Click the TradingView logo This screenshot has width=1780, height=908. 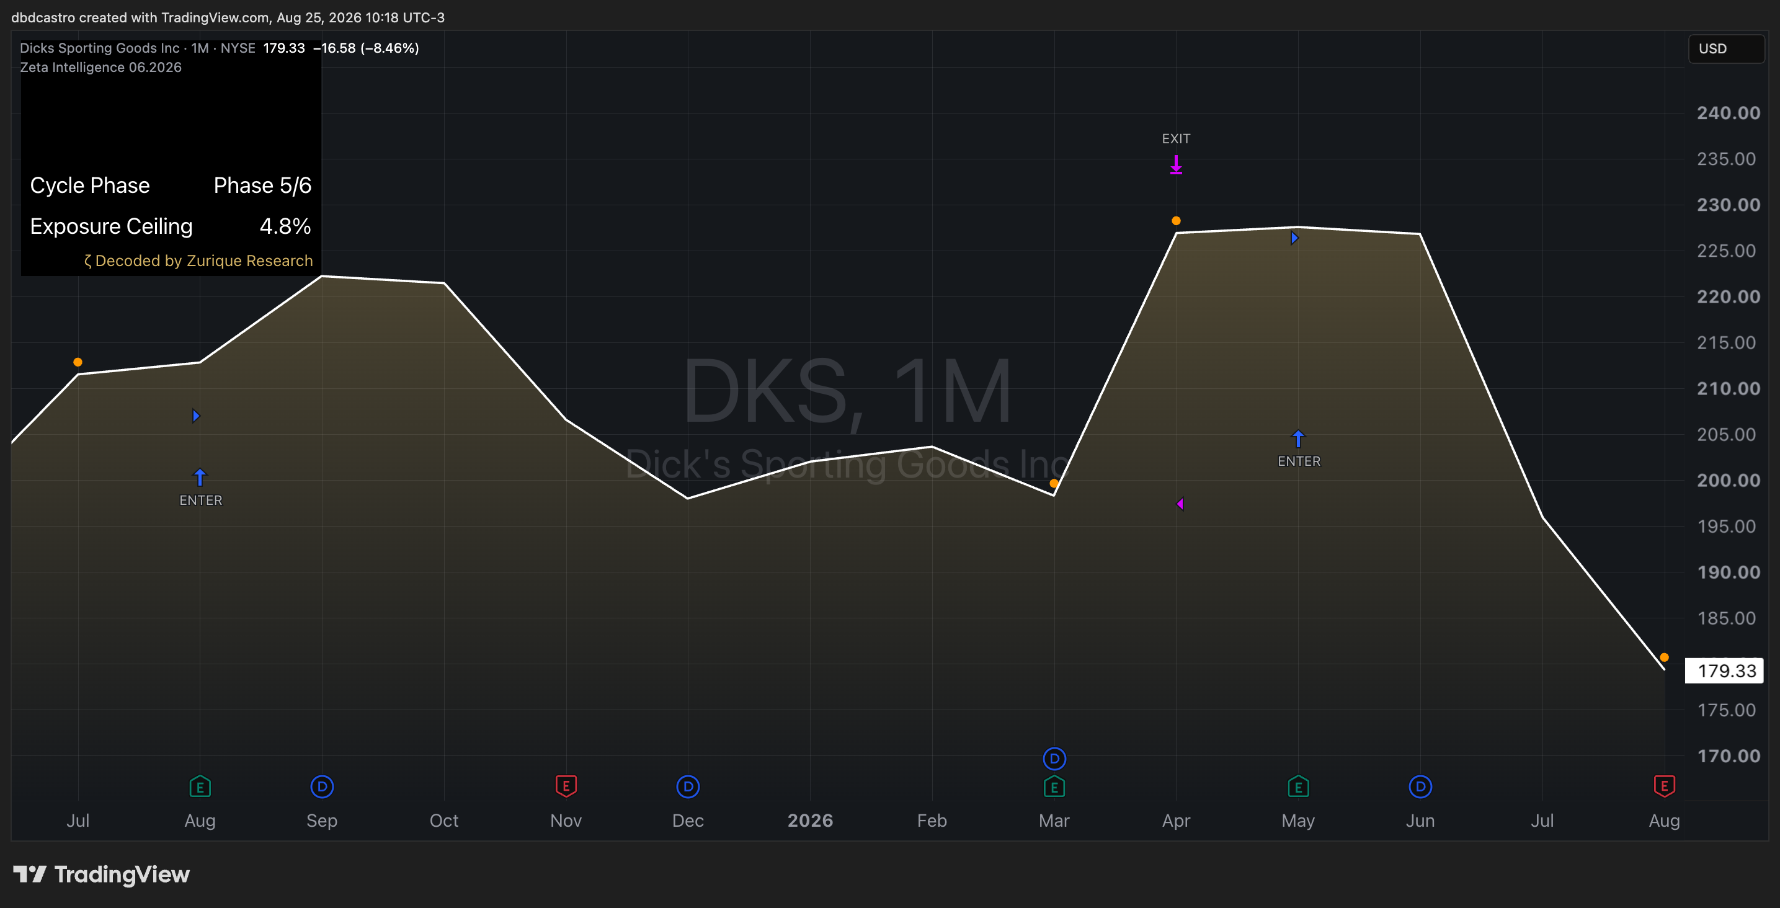pos(101,874)
